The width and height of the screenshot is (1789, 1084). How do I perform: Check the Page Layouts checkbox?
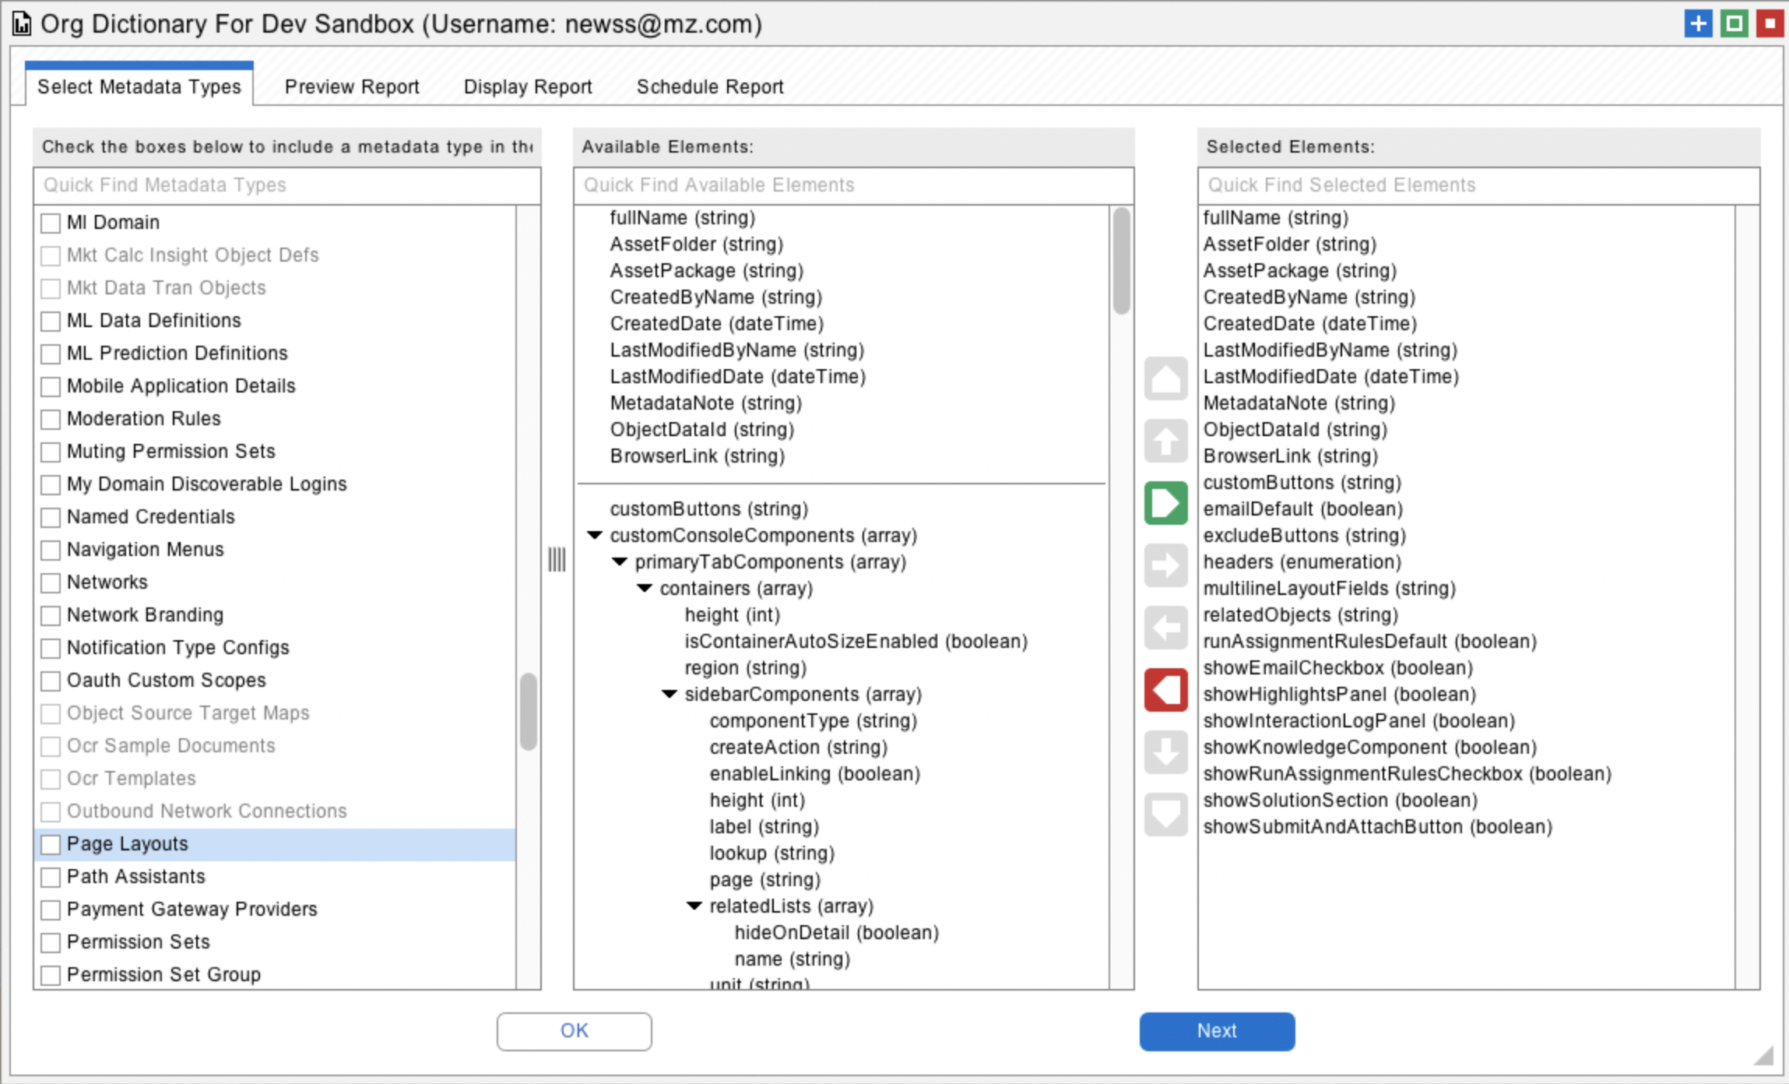click(x=51, y=844)
